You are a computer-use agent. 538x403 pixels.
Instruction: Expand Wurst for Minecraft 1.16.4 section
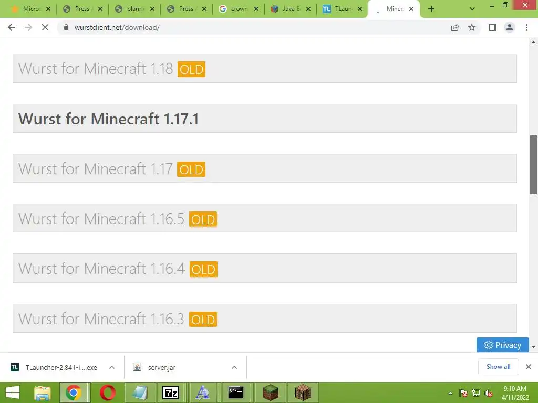pos(265,268)
